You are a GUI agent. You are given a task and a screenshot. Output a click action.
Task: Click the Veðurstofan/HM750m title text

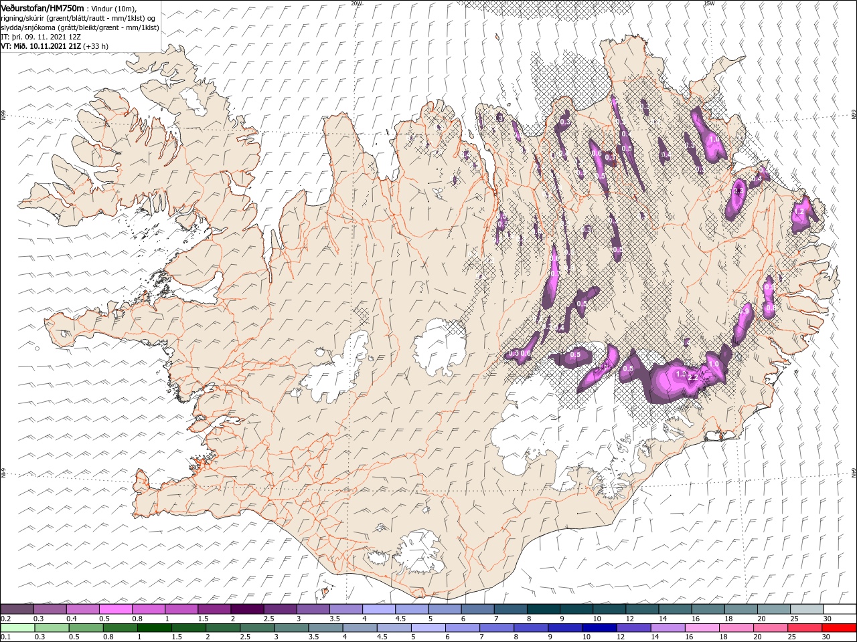tap(43, 7)
